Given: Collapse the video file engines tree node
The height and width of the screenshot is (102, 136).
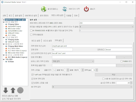Looking at the screenshot, I should 4,22.
